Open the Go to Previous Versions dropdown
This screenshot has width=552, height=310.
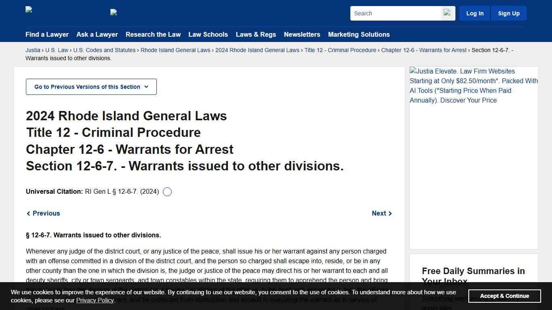click(x=91, y=87)
